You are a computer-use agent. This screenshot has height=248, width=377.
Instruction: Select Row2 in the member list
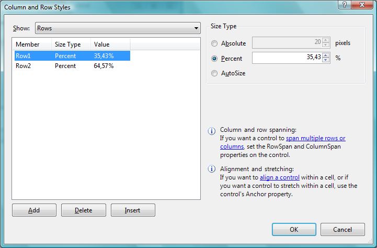(24, 66)
